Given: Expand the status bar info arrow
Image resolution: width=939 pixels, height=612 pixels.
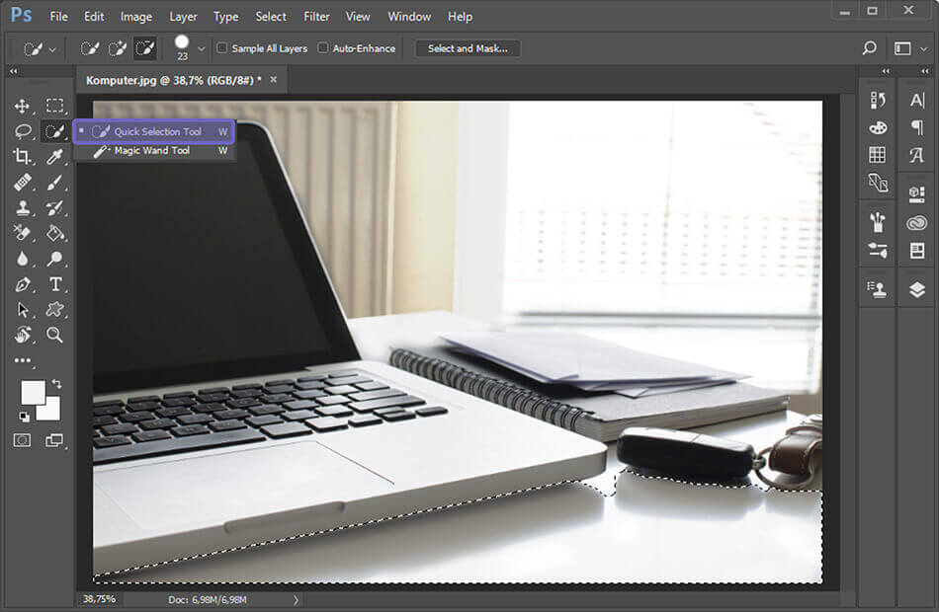Looking at the screenshot, I should (x=296, y=599).
